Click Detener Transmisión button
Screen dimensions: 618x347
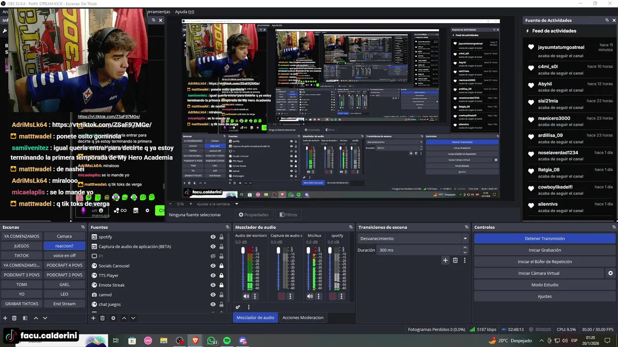pos(545,239)
